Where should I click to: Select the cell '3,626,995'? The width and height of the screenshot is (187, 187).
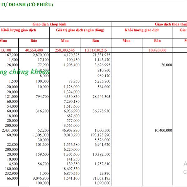click(x=103, y=65)
